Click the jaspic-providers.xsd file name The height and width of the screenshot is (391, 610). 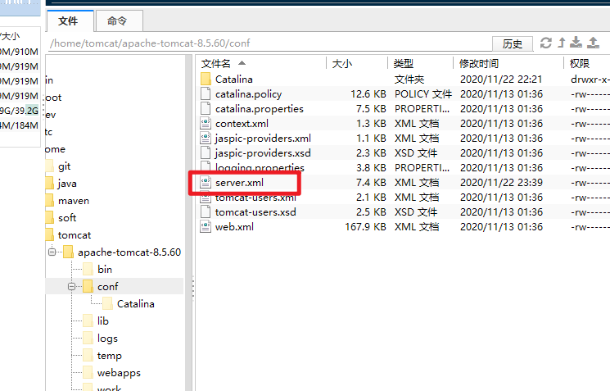[263, 153]
